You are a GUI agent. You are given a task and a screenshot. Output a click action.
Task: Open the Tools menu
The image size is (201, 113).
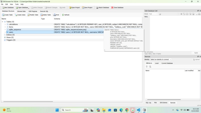(17, 4)
